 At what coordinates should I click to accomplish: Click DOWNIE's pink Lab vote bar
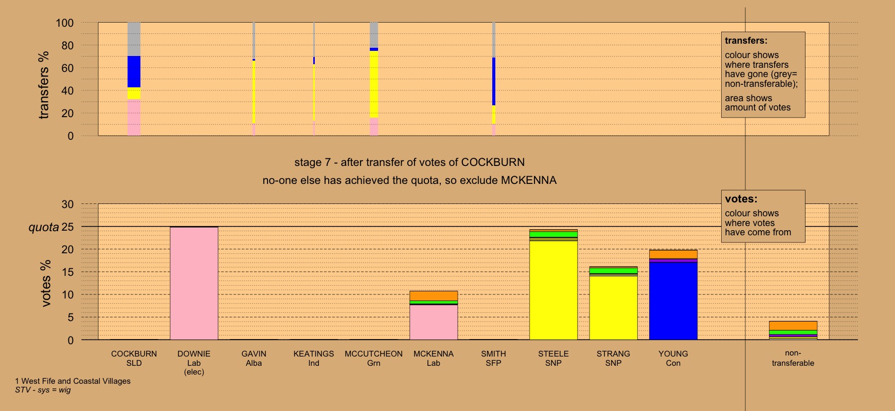(x=194, y=283)
